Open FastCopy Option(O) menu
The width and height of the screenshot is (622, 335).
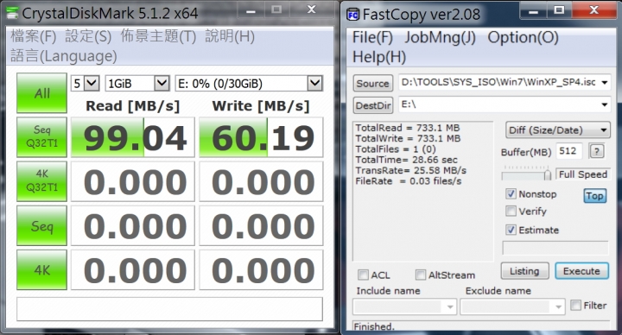pos(523,37)
